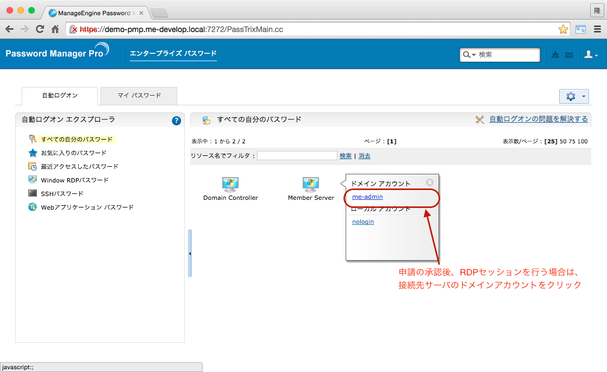Click the recent-access folder clock icon

point(33,166)
